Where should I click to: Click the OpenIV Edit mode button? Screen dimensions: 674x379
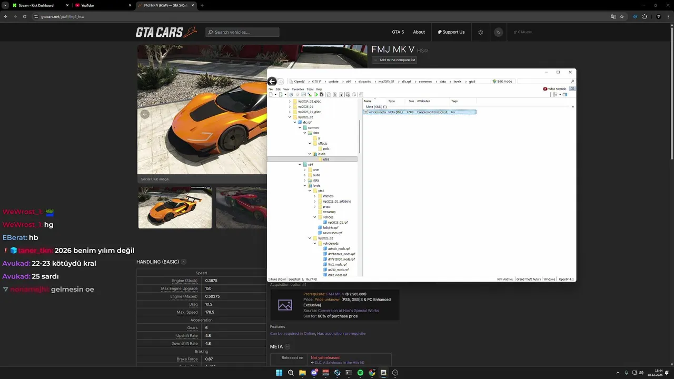(502, 81)
